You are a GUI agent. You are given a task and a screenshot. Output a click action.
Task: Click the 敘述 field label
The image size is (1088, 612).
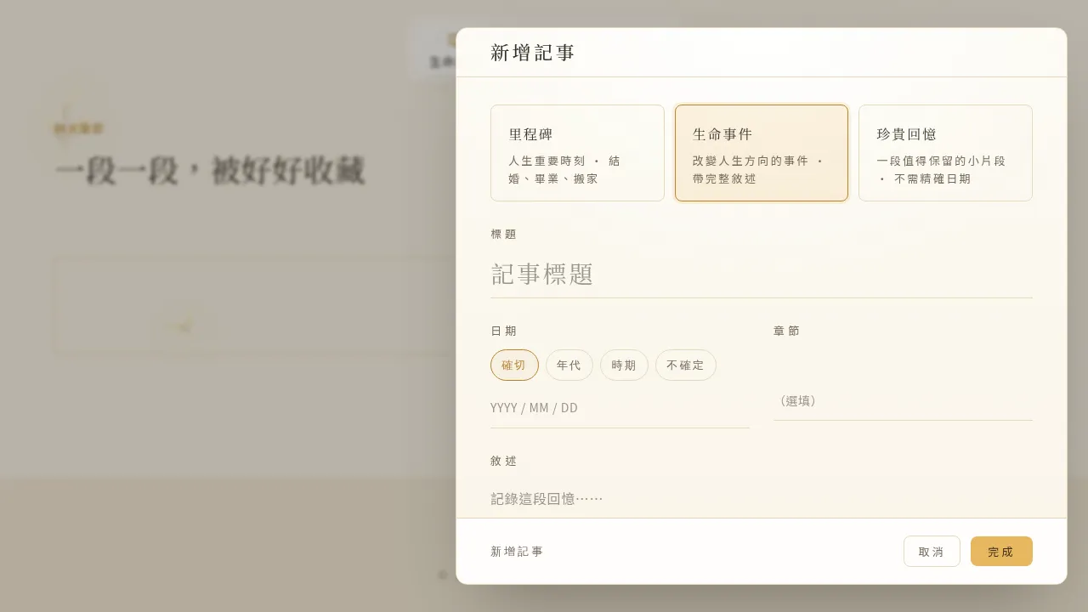(x=503, y=461)
